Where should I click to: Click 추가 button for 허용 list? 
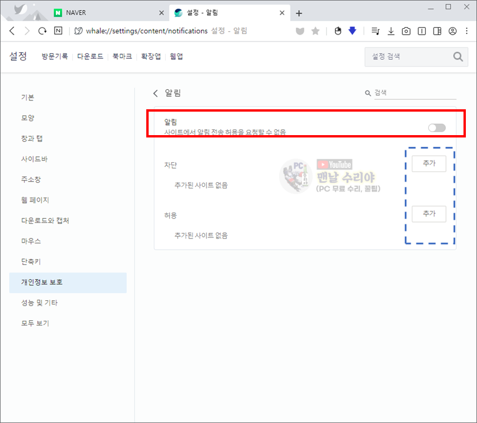pyautogui.click(x=429, y=214)
